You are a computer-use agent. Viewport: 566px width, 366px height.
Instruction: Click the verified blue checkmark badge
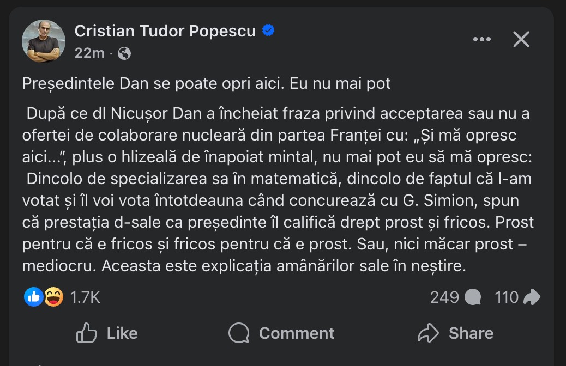pos(267,31)
